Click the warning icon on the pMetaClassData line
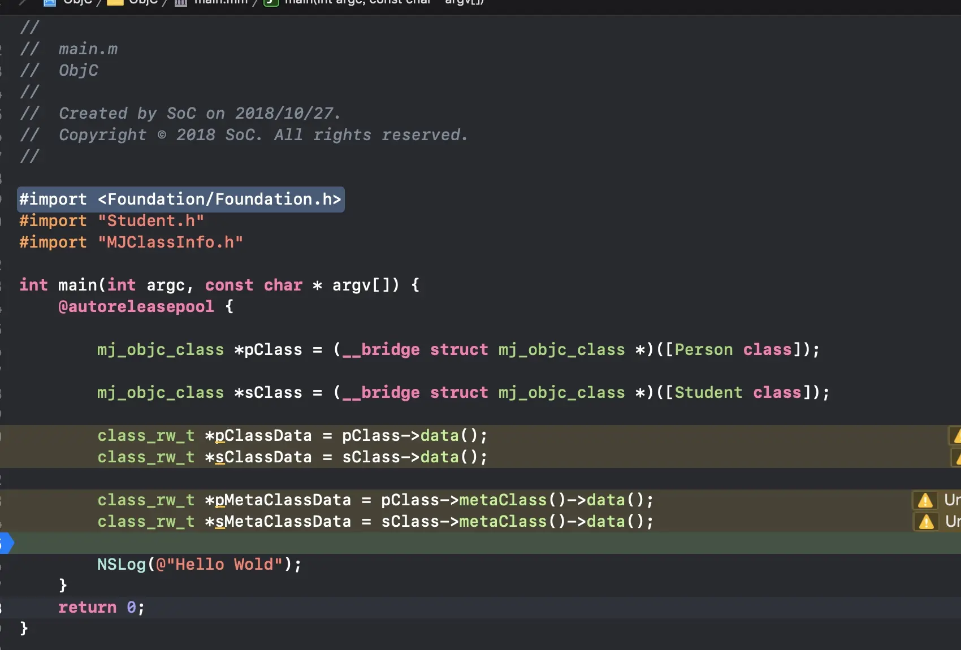The height and width of the screenshot is (650, 961). tap(925, 500)
